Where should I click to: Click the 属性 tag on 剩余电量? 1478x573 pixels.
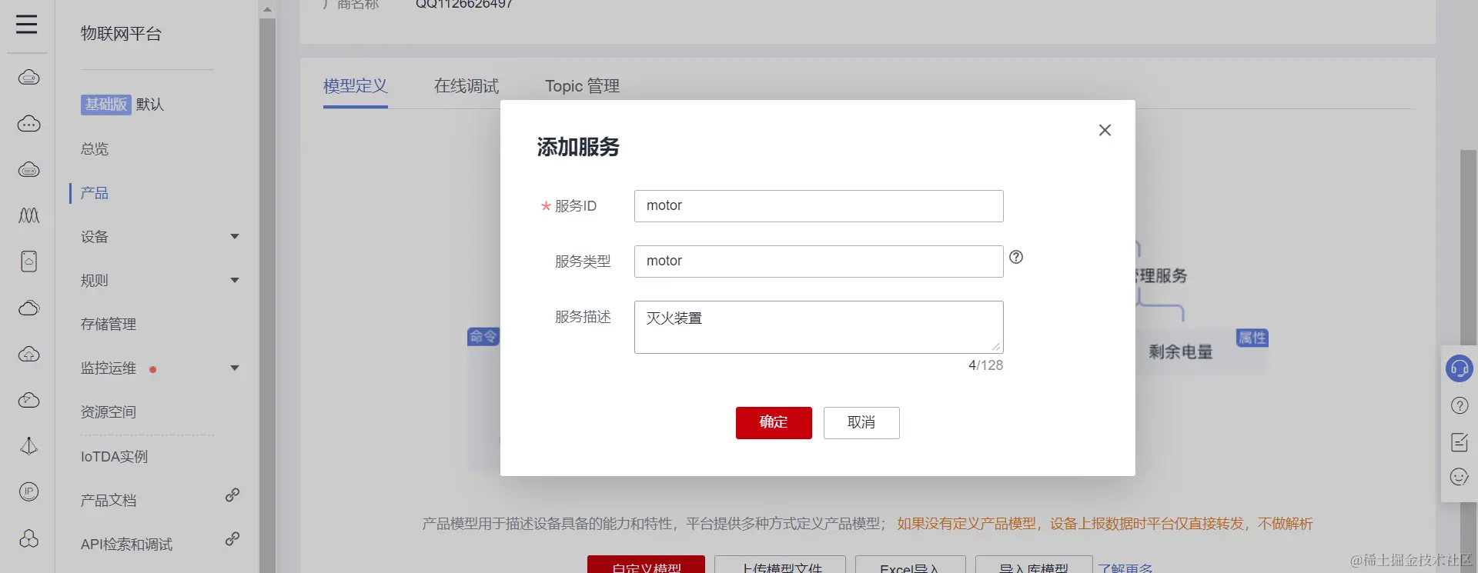1252,338
